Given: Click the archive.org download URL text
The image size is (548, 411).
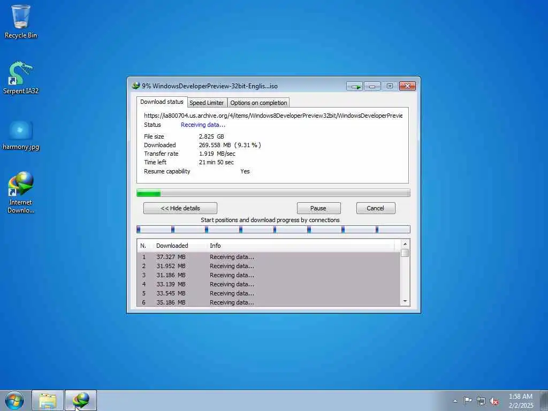Looking at the screenshot, I should 273,116.
